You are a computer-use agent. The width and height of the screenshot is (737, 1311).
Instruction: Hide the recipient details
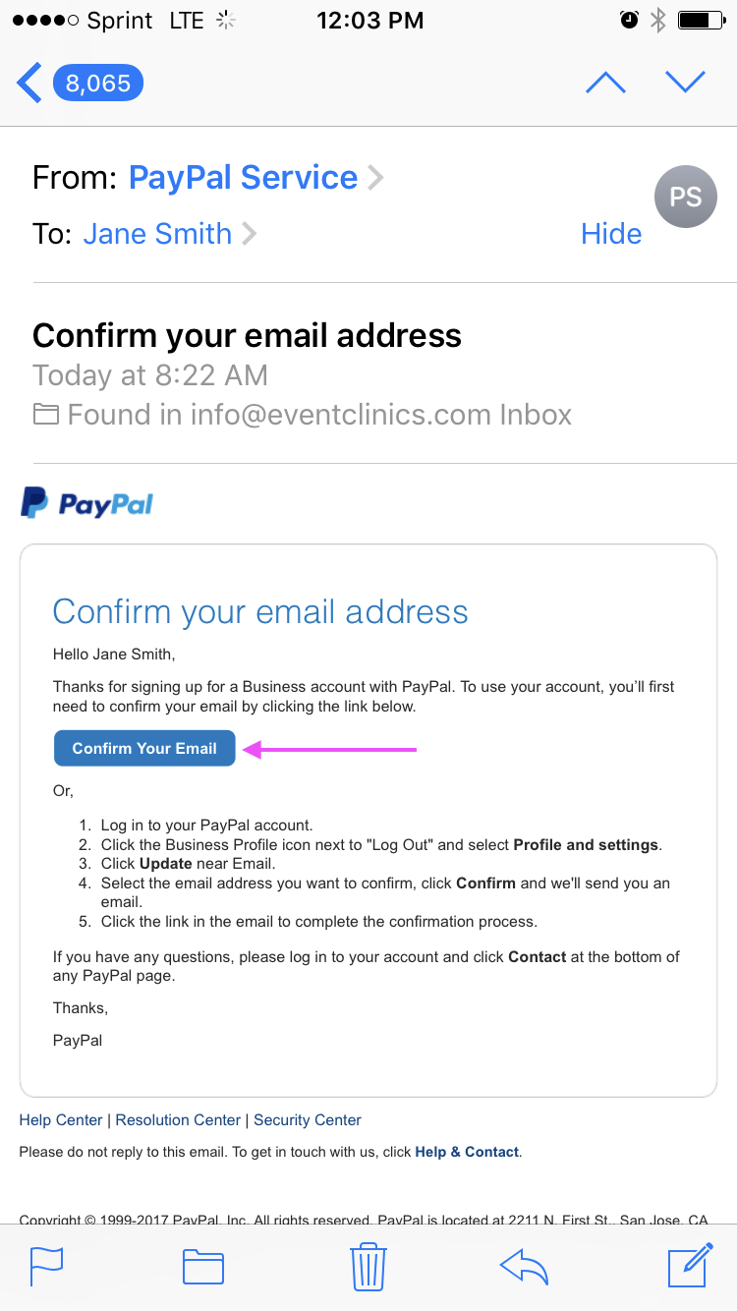(x=611, y=234)
